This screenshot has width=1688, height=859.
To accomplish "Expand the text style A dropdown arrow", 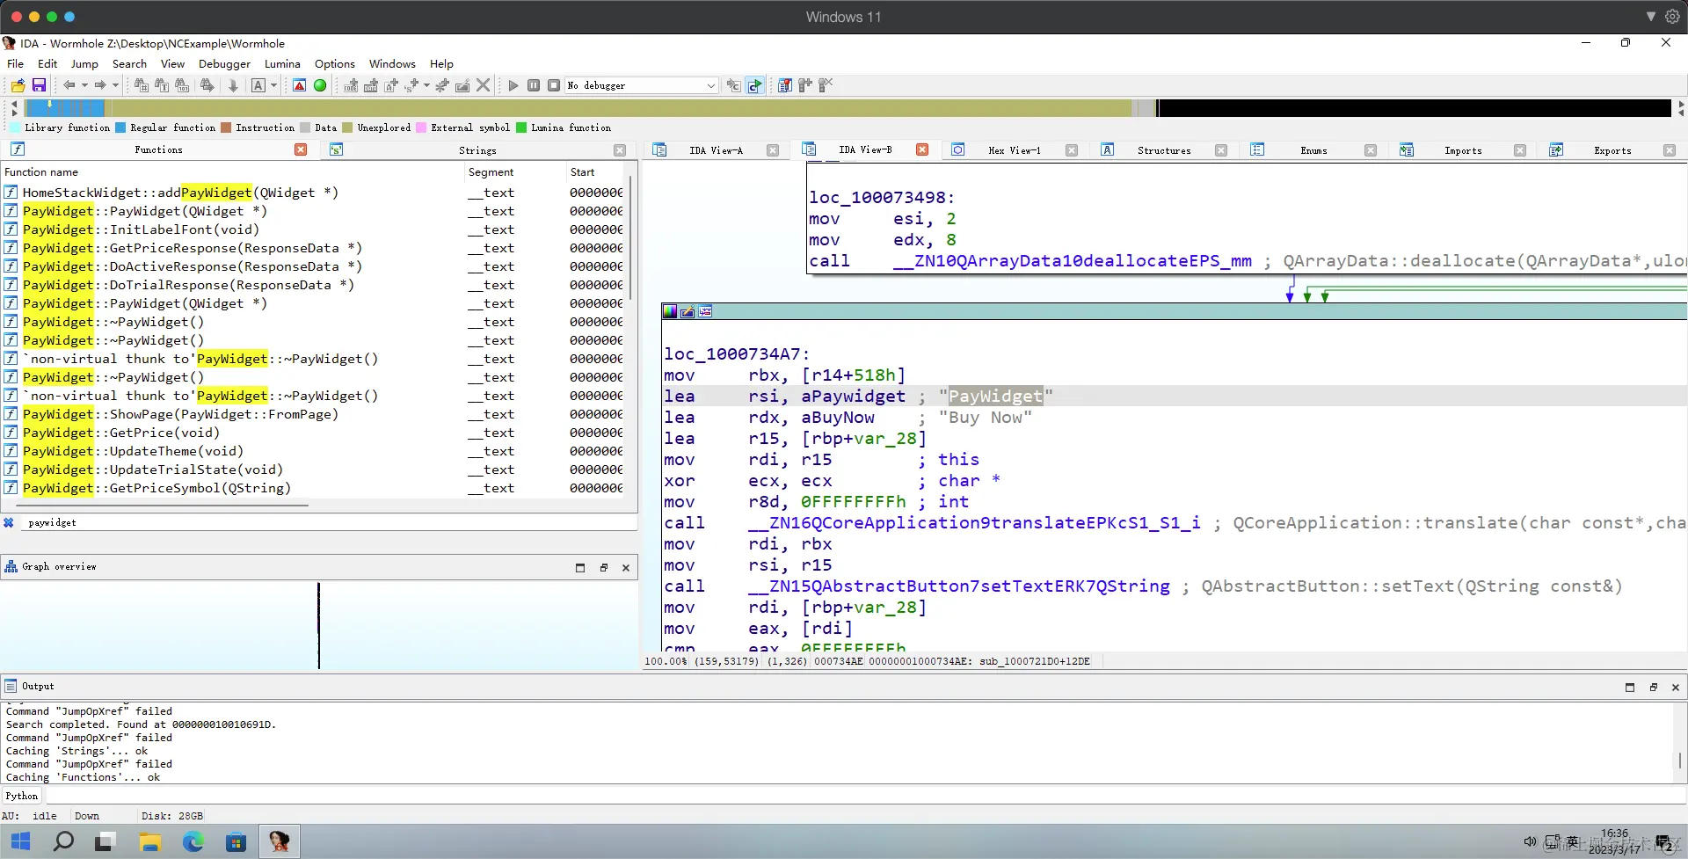I will click(274, 85).
